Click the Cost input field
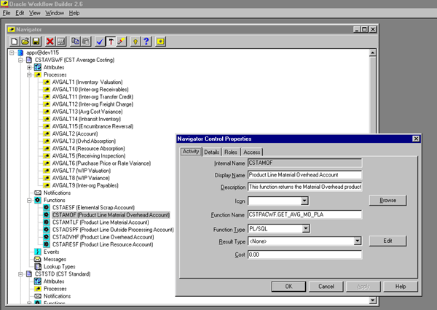The image size is (437, 310). pos(305,255)
